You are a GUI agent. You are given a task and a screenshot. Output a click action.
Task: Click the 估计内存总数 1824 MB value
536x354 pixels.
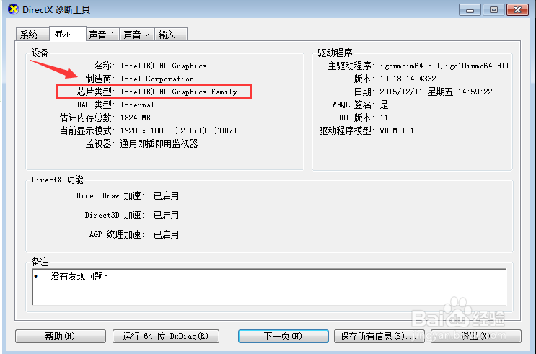(x=136, y=118)
